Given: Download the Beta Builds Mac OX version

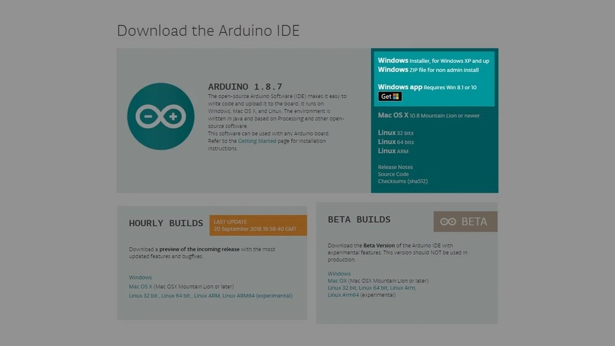Looking at the screenshot, I should click(337, 281).
